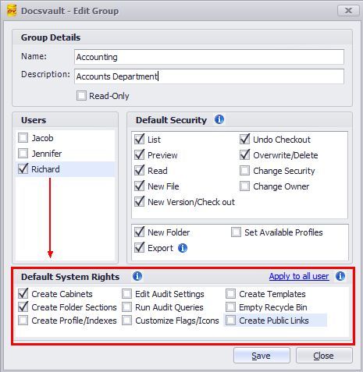Uncheck Richard in the Users list
Image resolution: width=363 pixels, height=372 pixels.
23,169
